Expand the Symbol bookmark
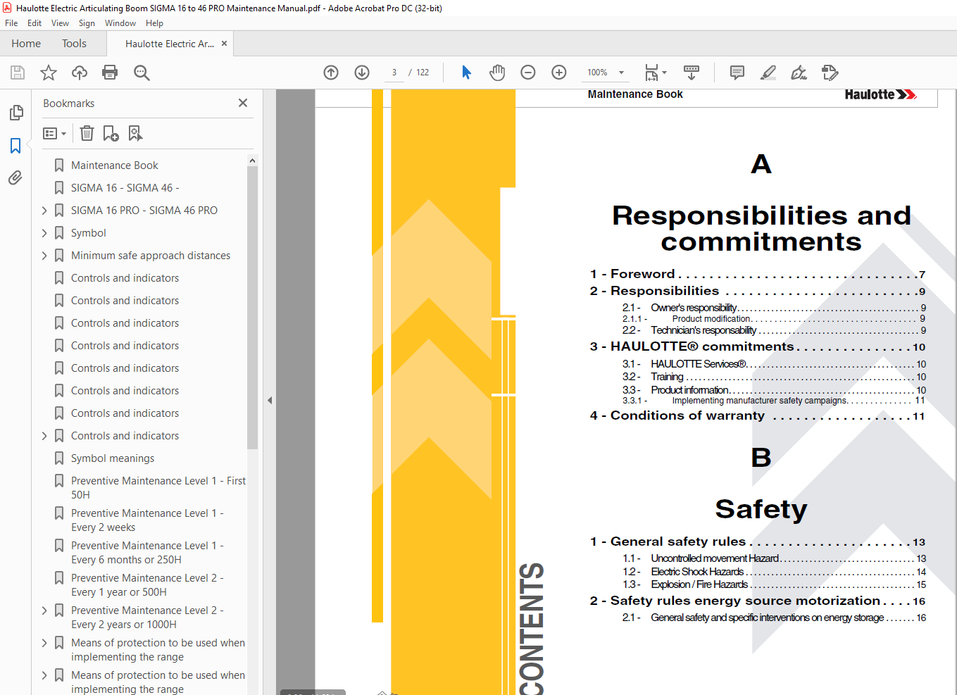This screenshot has width=957, height=695. point(44,233)
